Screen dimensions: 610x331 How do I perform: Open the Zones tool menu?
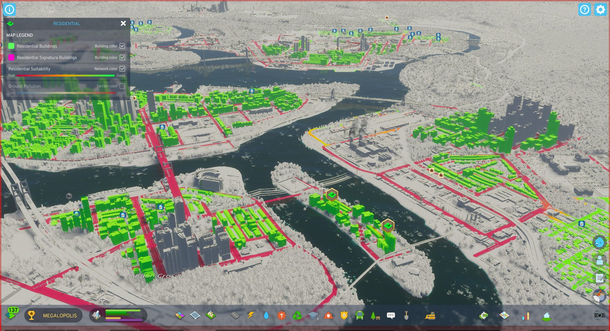(180, 315)
